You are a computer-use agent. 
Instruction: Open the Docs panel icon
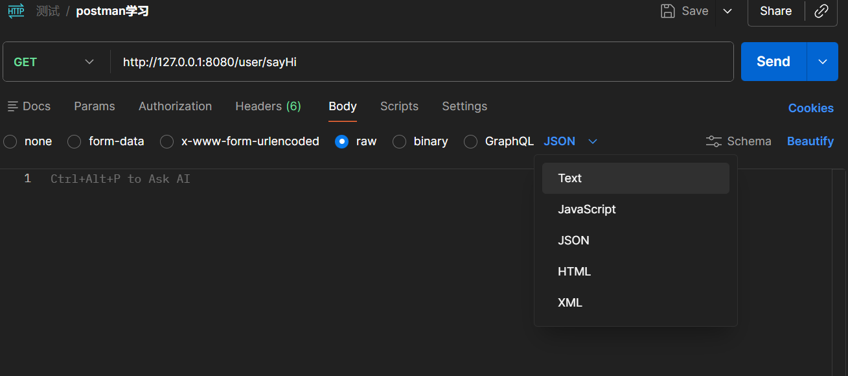[13, 106]
